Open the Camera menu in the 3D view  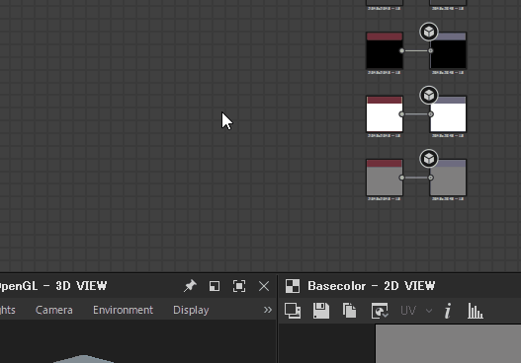[53, 310]
